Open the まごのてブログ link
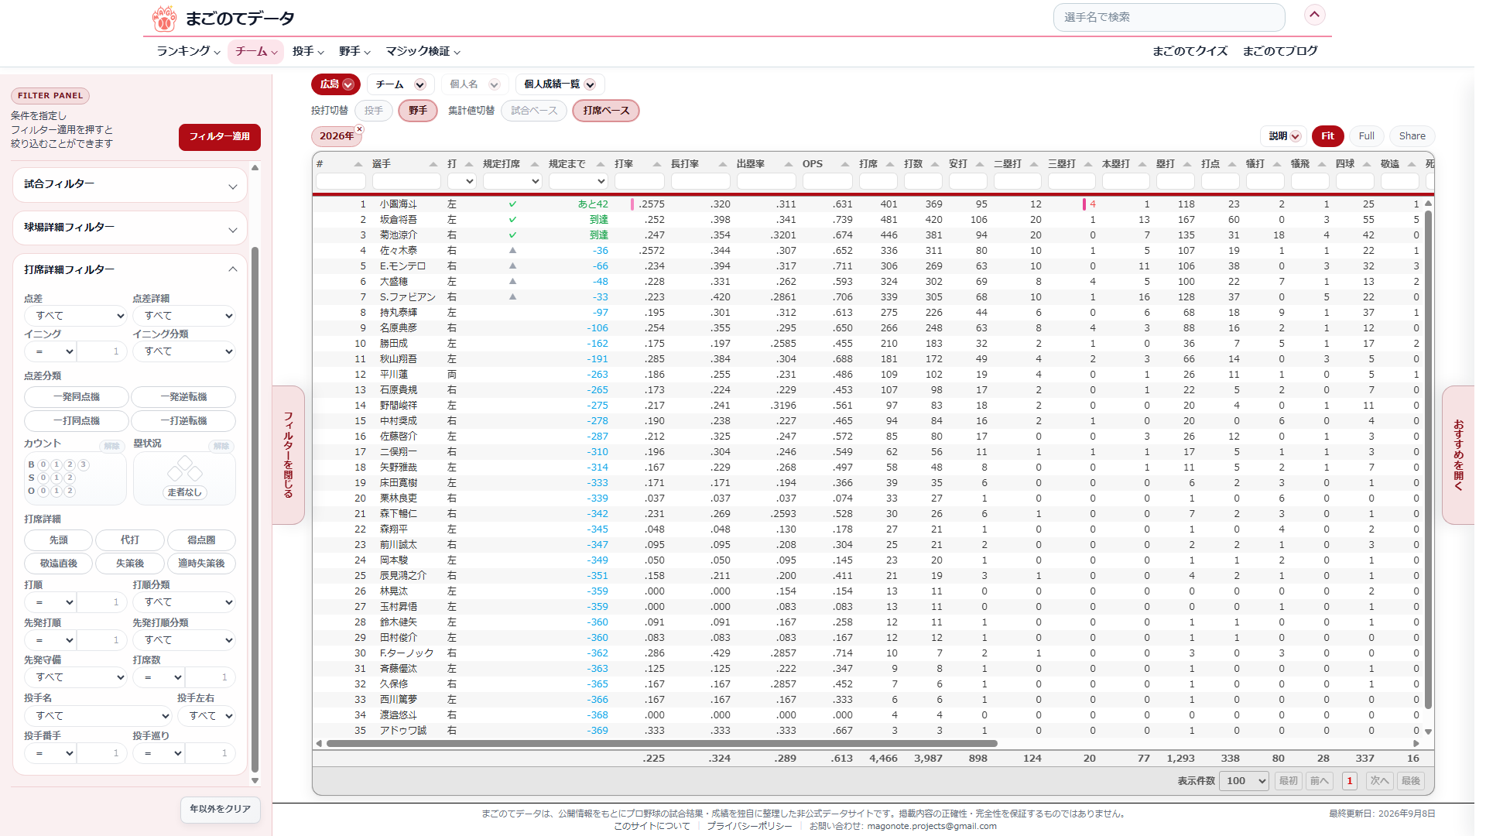The width and height of the screenshot is (1486, 836). point(1280,51)
